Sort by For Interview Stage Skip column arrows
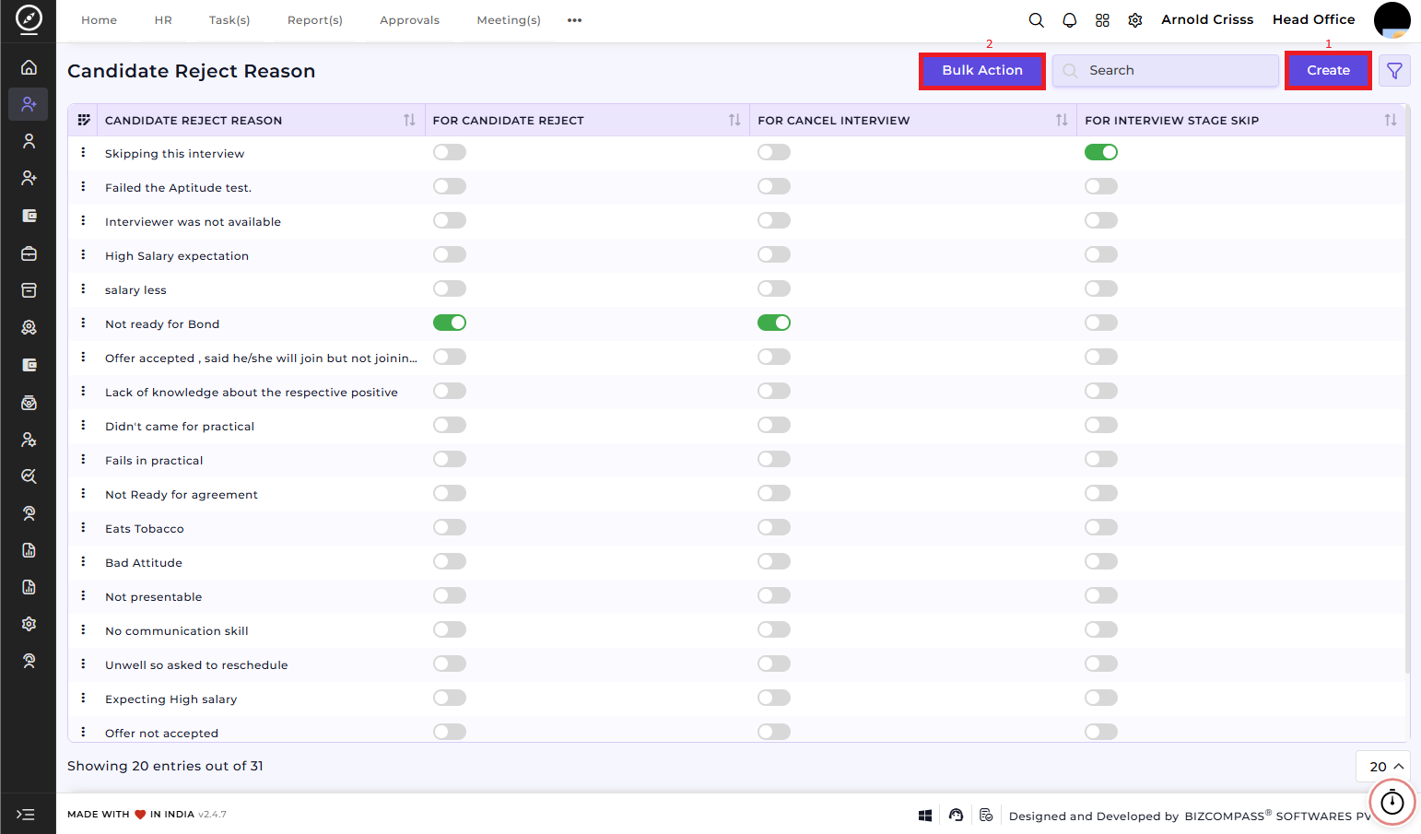 tap(1391, 120)
